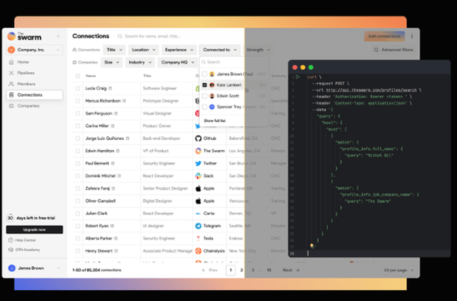
Task: Click the lightbulb hint icon in code editor
Action: coord(312,246)
